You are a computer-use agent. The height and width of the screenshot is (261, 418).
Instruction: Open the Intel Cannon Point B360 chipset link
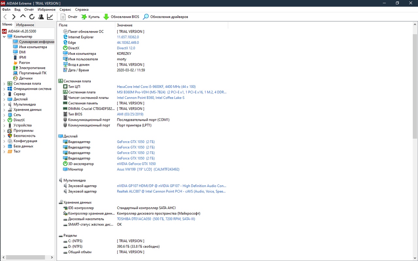point(151,98)
